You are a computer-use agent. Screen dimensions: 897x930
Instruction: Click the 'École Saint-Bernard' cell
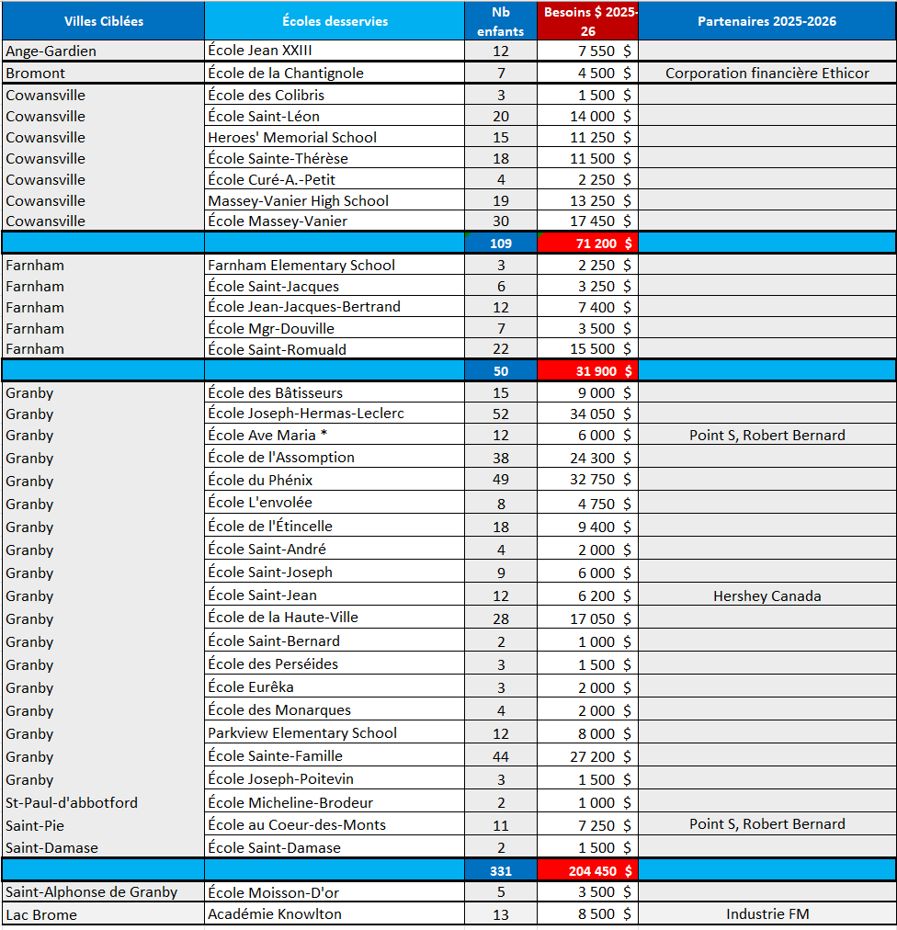(x=335, y=641)
